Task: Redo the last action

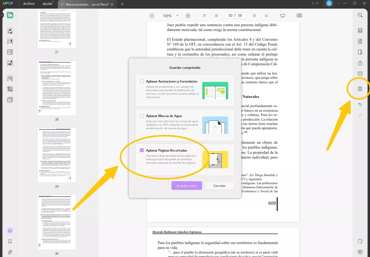Action: coord(360,115)
